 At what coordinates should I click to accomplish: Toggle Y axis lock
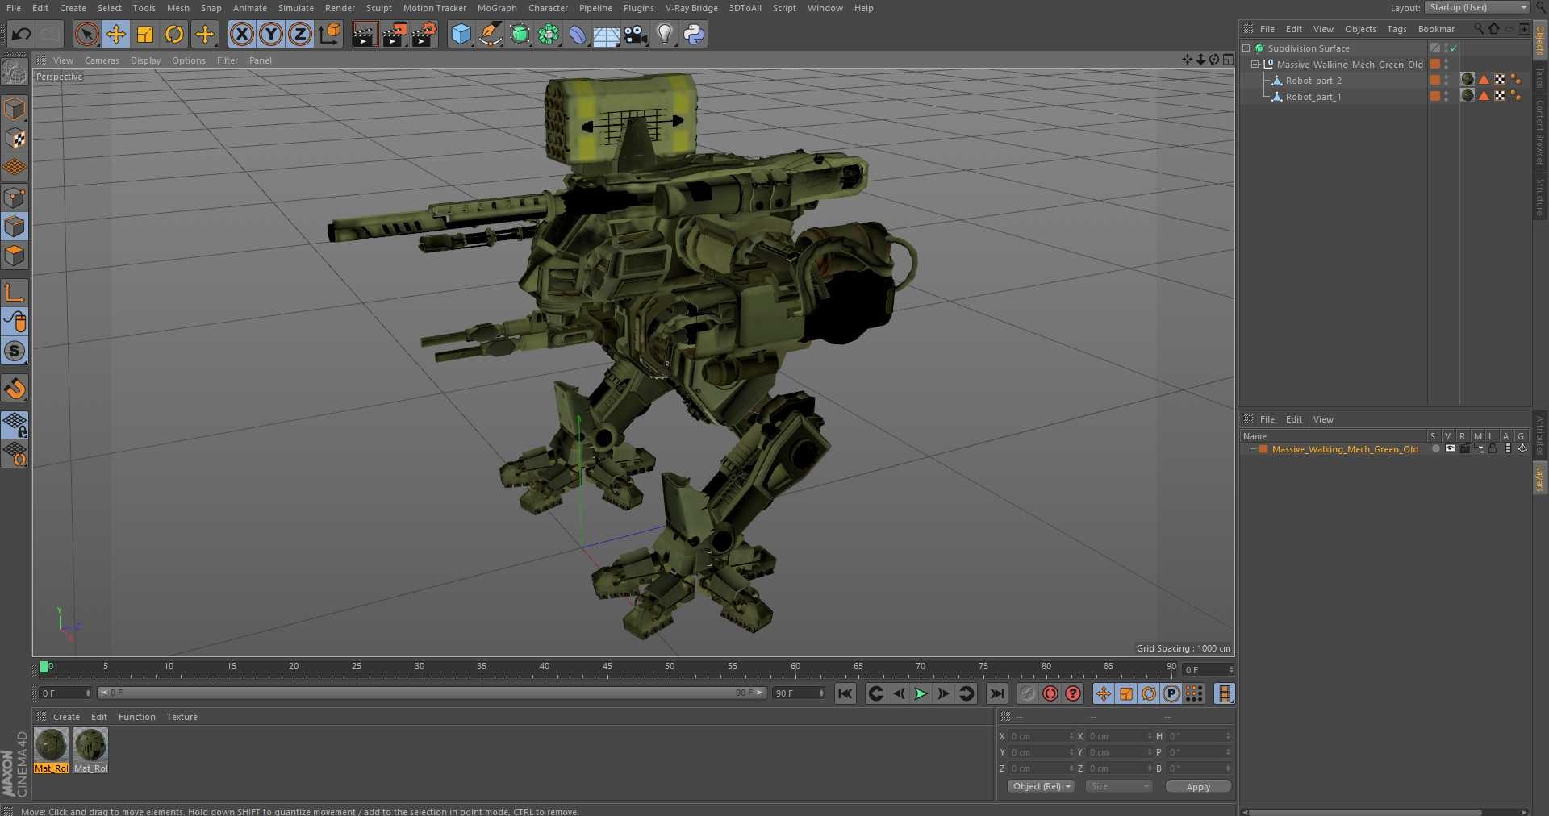pyautogui.click(x=271, y=34)
